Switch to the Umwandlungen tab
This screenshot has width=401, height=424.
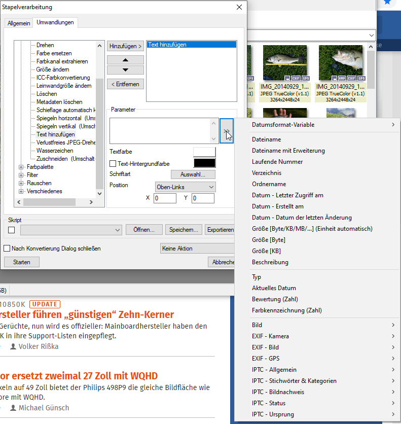point(55,22)
